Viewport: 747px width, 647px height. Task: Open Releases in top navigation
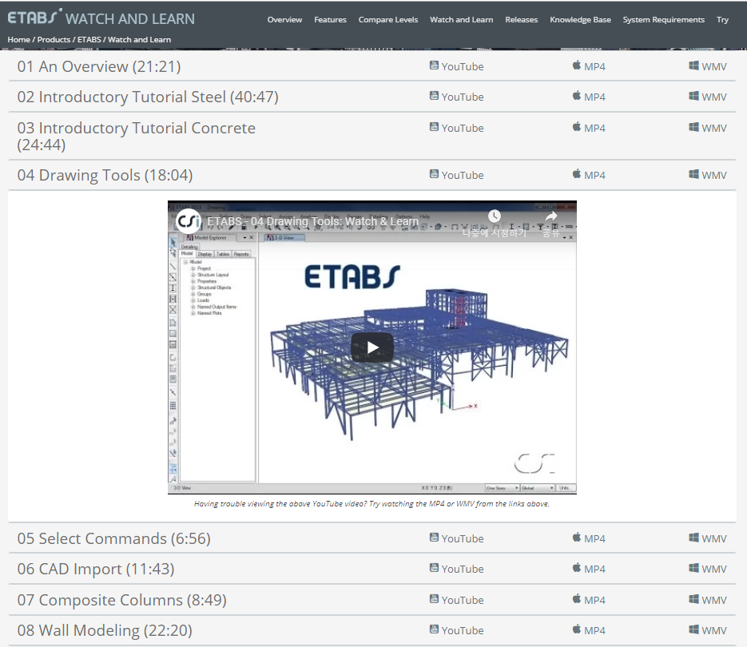tap(521, 19)
